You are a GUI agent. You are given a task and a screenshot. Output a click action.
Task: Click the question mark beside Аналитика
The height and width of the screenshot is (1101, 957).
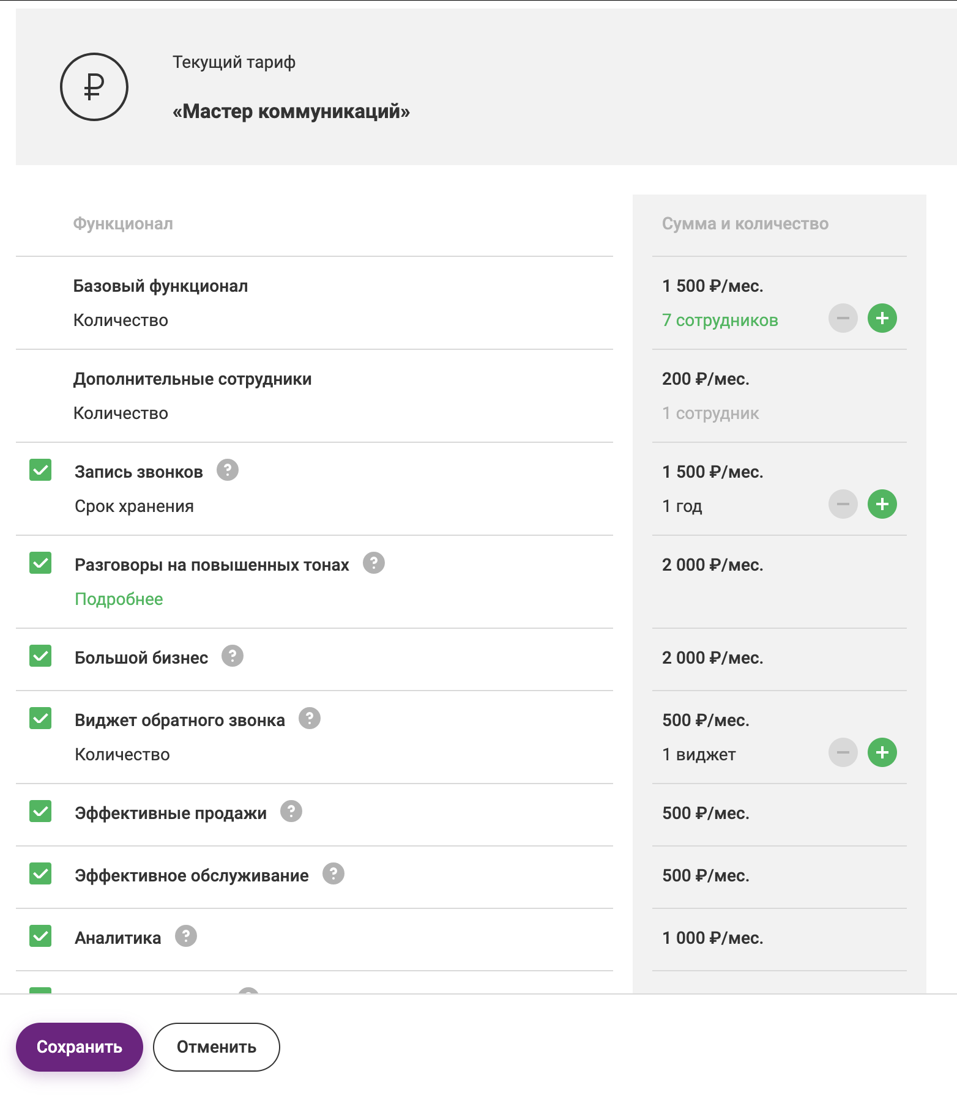click(x=186, y=936)
